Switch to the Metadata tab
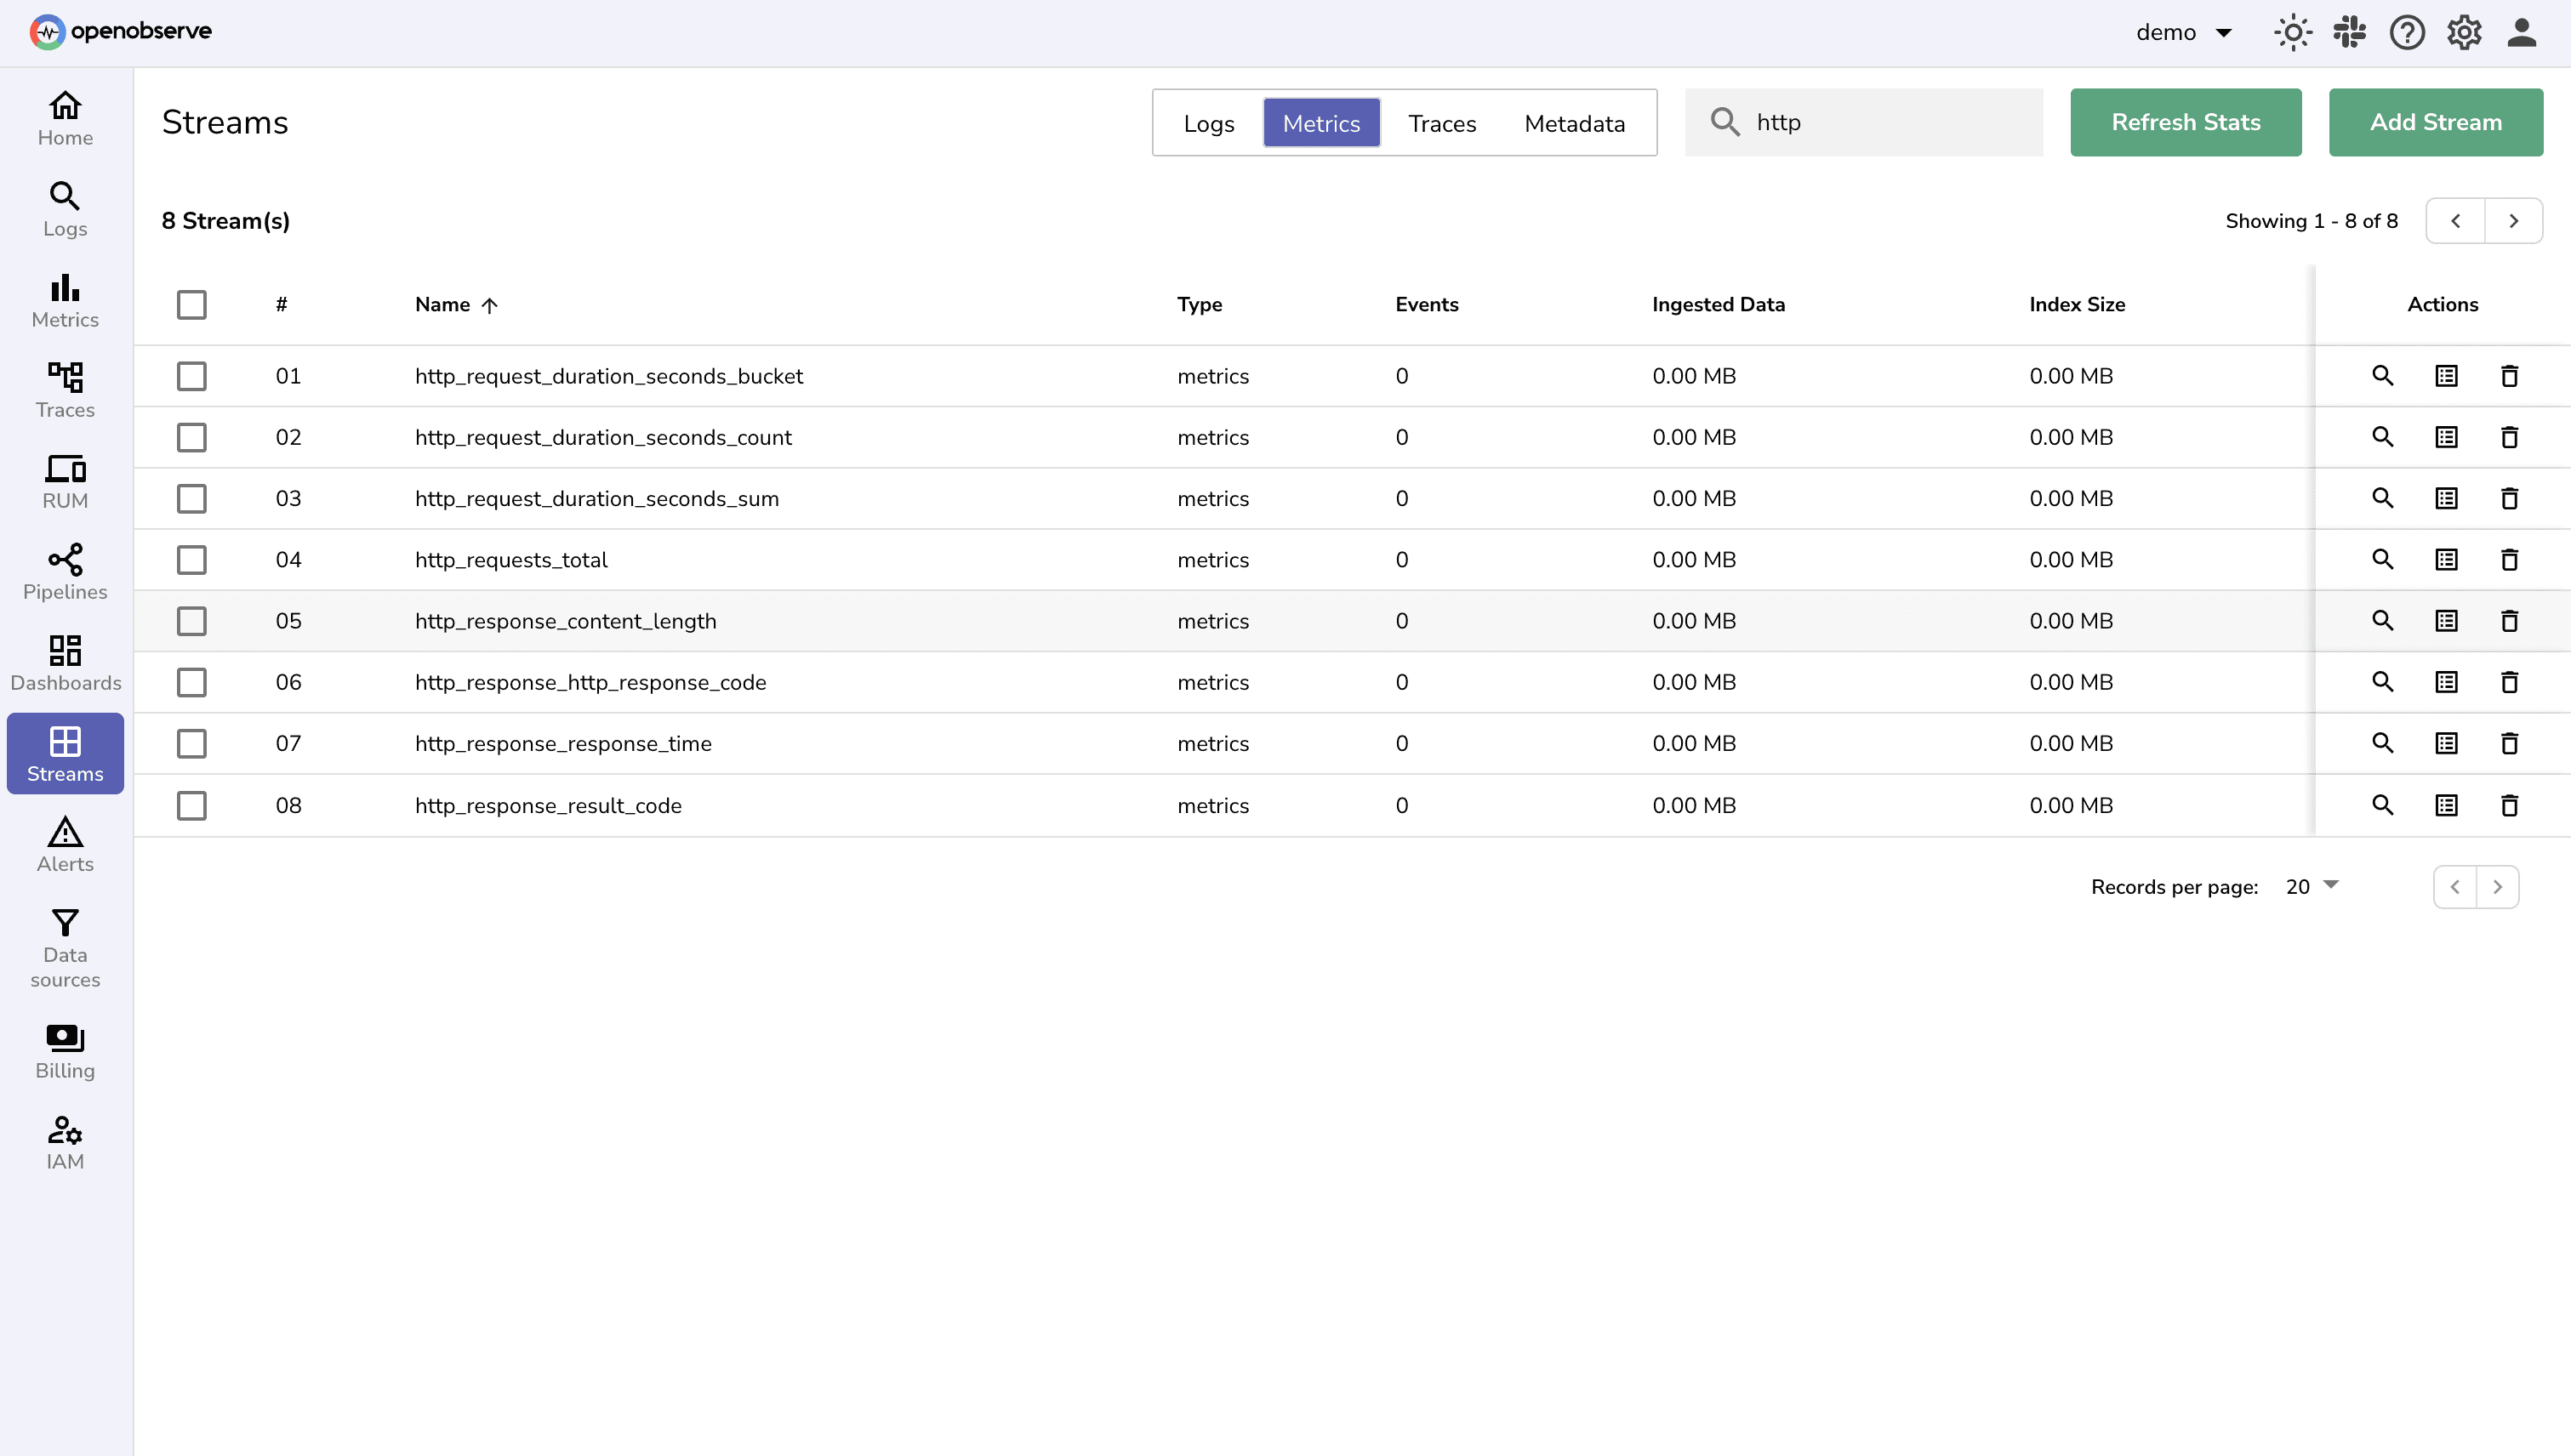Screen dimensions: 2571x1456 pyautogui.click(x=1574, y=122)
